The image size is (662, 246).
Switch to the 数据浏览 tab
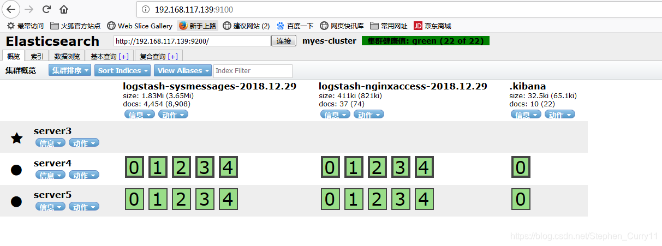[67, 56]
